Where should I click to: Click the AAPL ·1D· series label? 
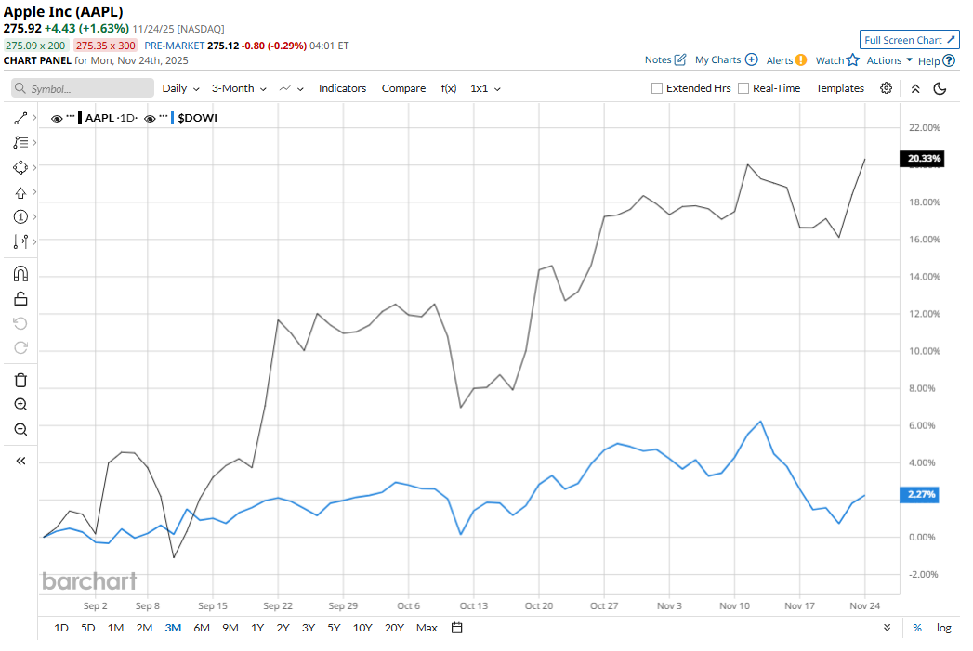click(x=112, y=118)
